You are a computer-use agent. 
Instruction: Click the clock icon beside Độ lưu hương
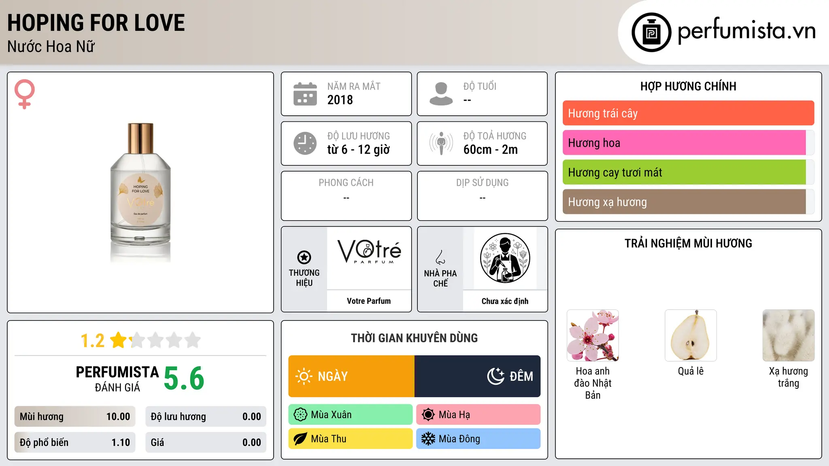coord(305,143)
